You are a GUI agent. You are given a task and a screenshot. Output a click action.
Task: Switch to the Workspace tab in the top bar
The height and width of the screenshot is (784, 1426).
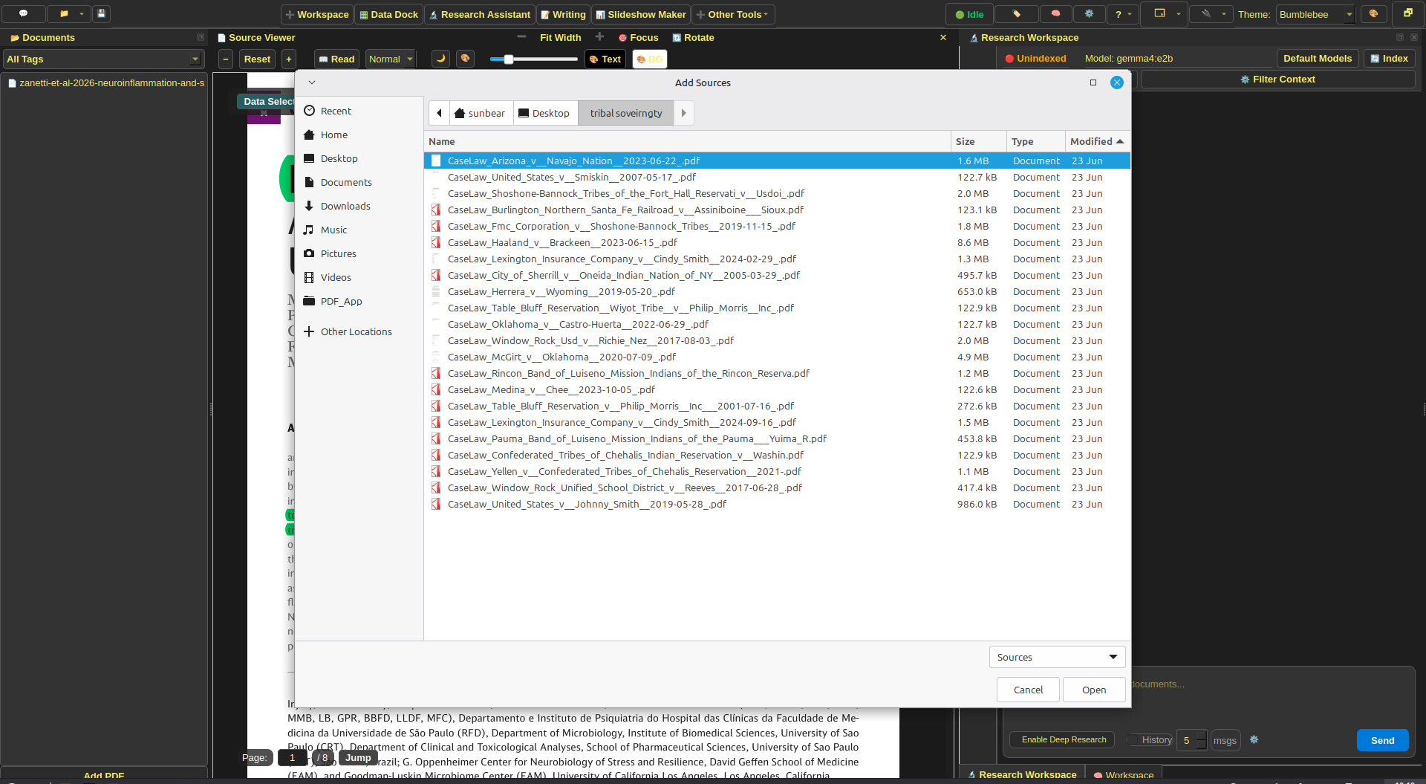(x=317, y=14)
